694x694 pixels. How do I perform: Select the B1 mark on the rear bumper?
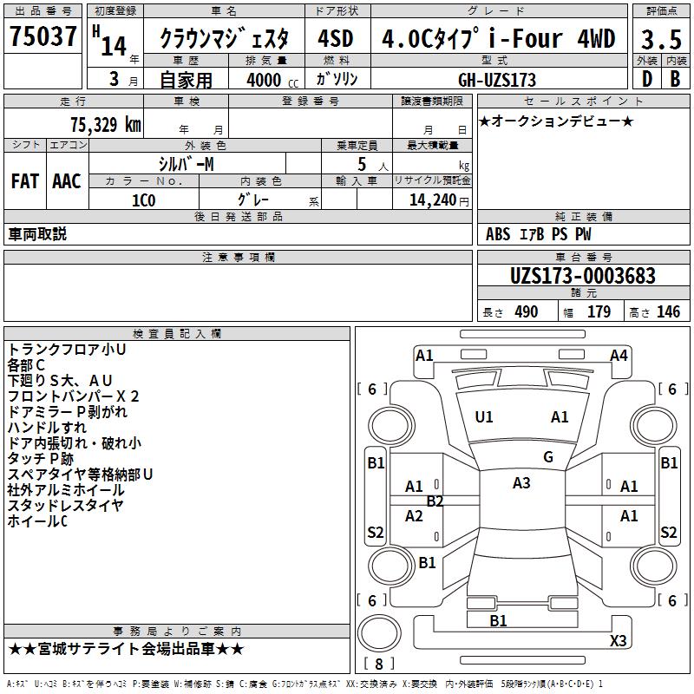[498, 620]
